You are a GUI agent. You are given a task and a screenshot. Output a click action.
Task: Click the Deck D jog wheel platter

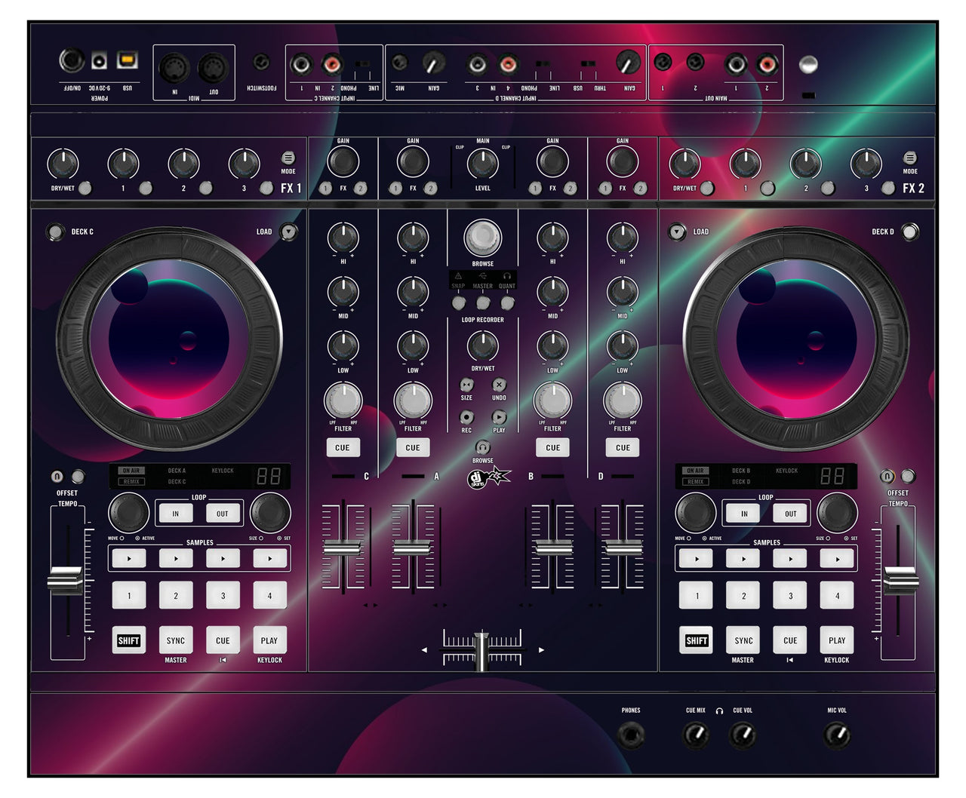coord(796,339)
